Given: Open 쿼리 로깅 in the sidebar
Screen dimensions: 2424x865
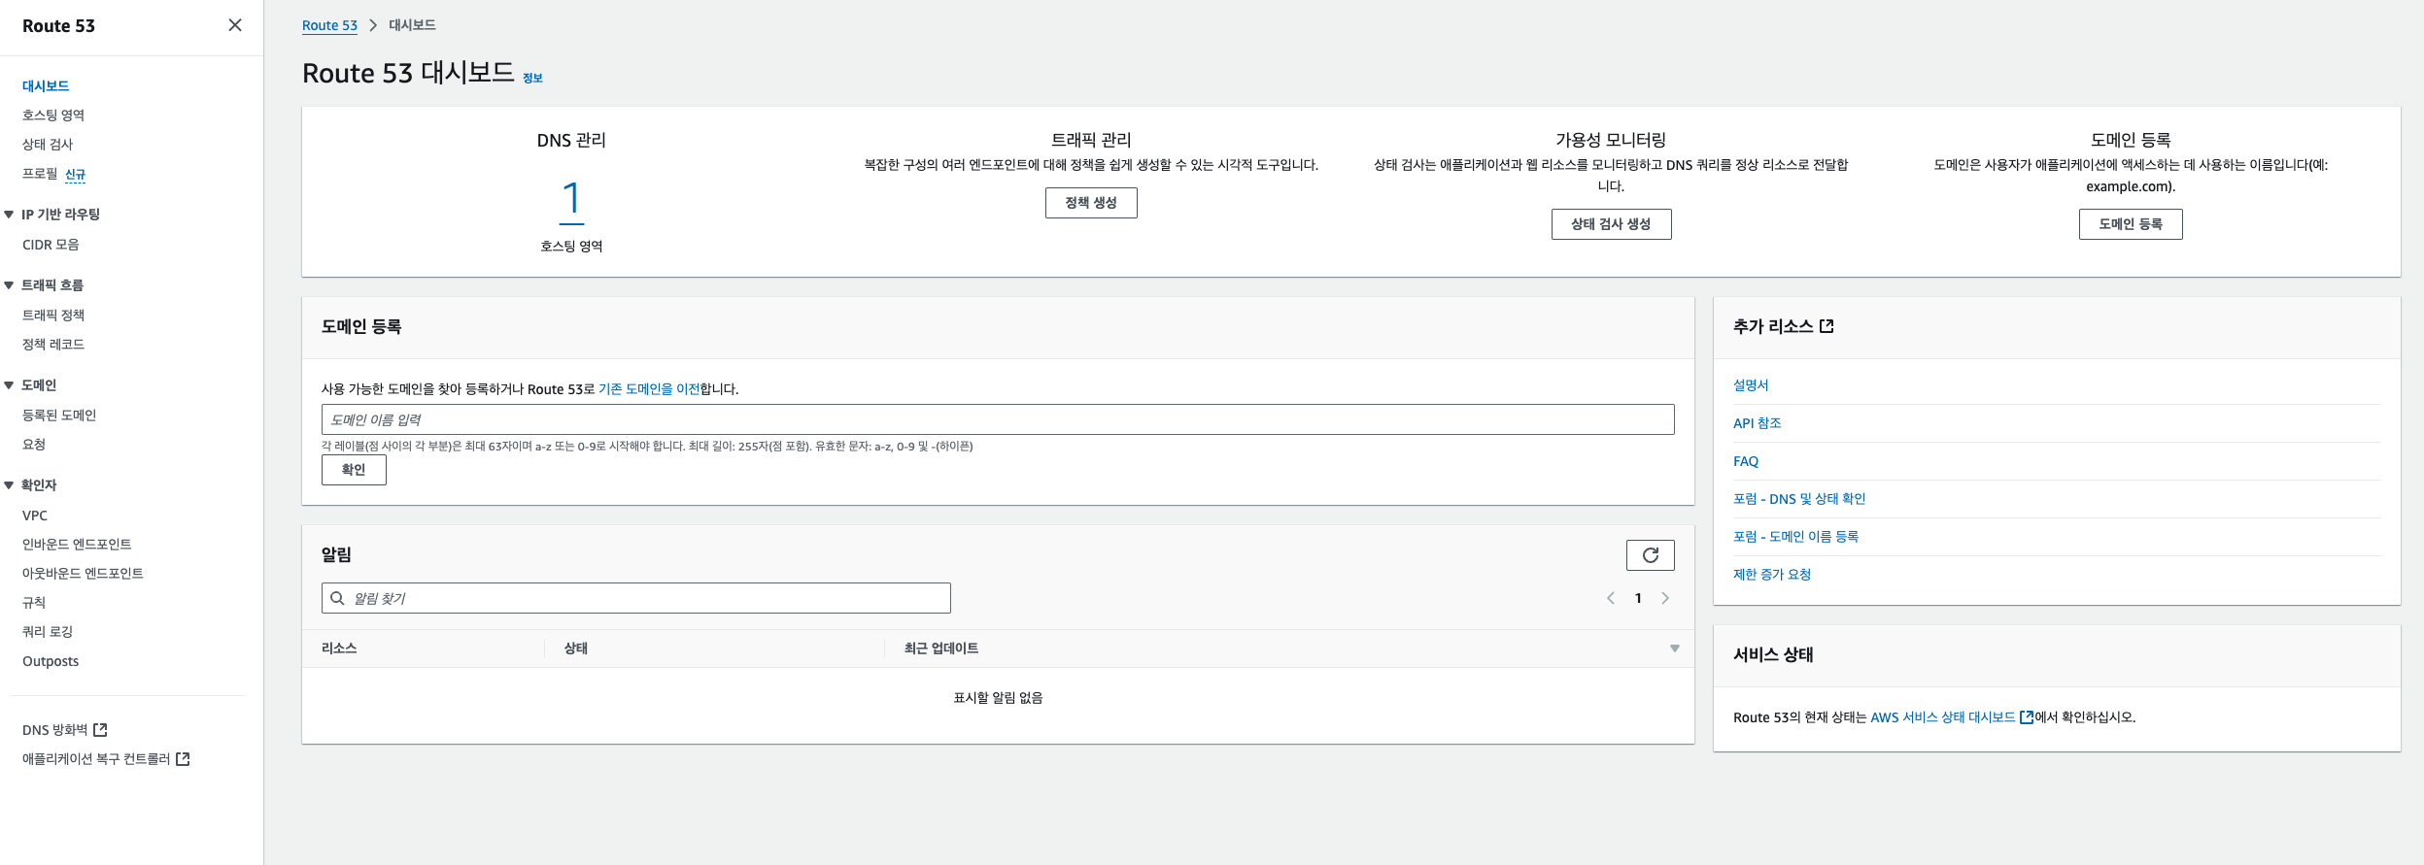Looking at the screenshot, I should [x=48, y=632].
